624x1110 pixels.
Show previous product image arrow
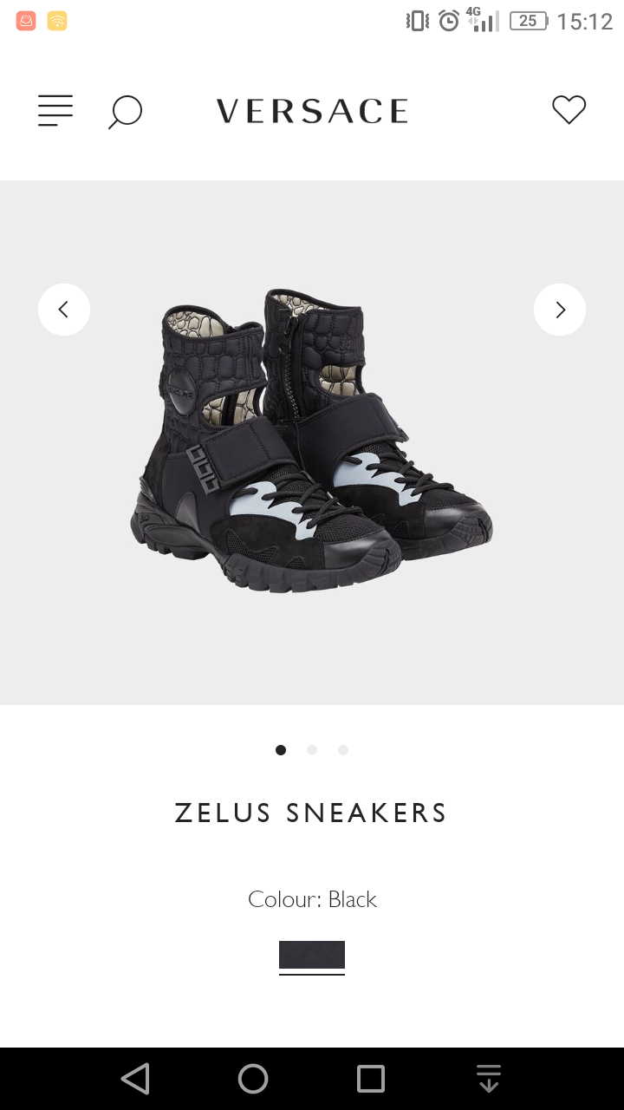click(64, 310)
